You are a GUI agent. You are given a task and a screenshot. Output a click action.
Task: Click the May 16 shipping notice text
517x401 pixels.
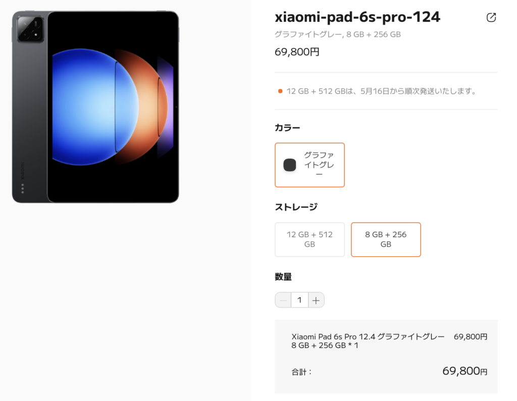[x=381, y=91]
